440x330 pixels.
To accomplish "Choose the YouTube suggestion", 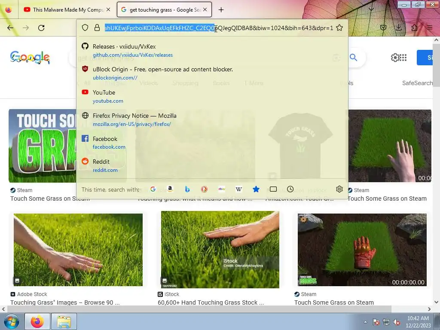I will pos(212,96).
